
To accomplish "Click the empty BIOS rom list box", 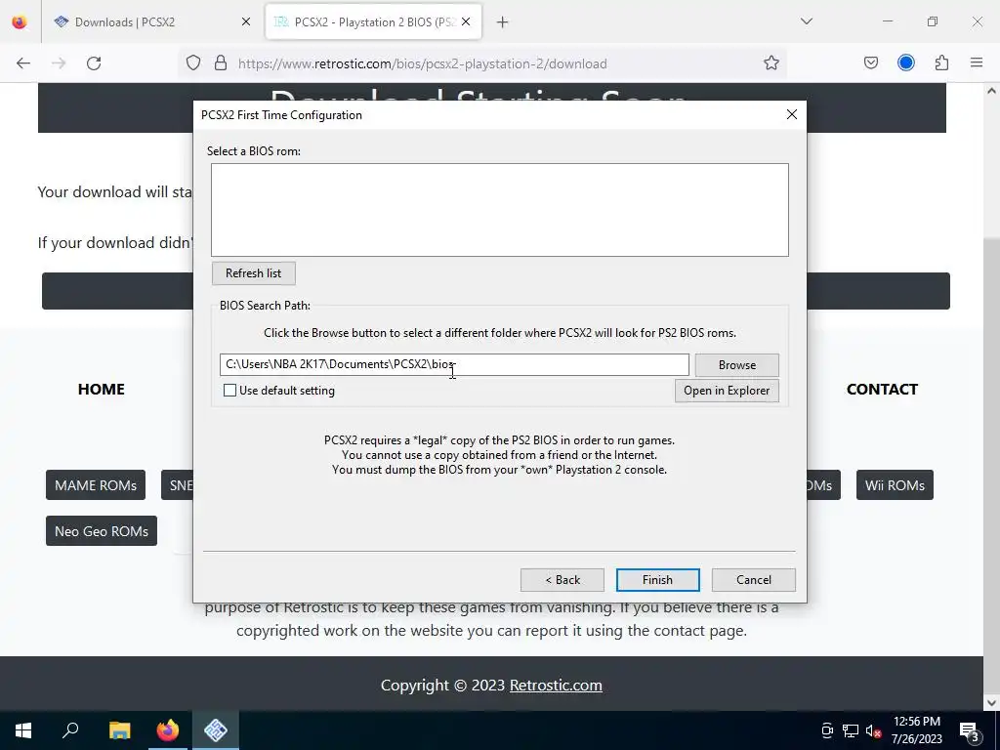I will (499, 210).
